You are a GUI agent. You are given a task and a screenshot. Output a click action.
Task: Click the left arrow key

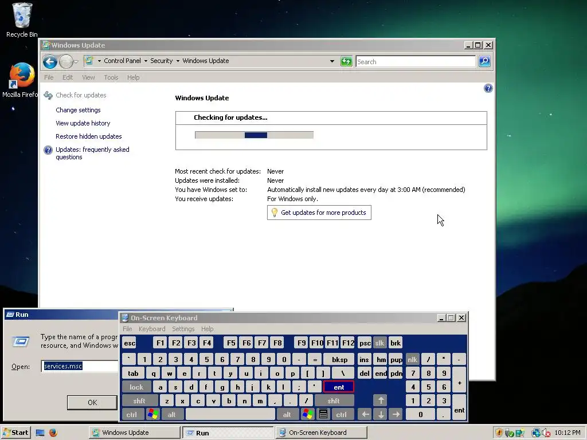[x=365, y=415]
